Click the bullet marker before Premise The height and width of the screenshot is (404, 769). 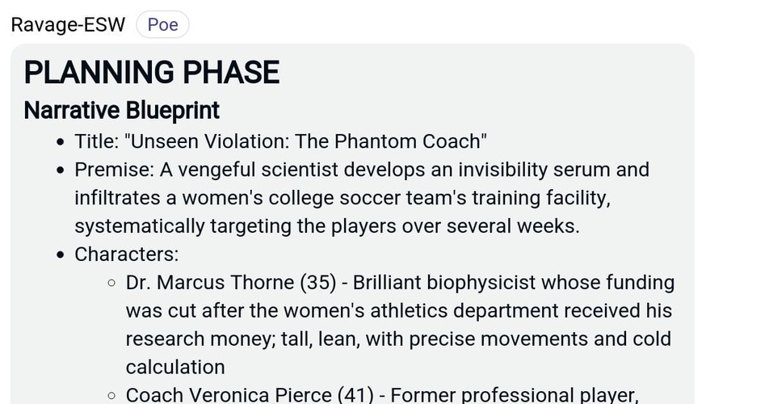pyautogui.click(x=61, y=170)
